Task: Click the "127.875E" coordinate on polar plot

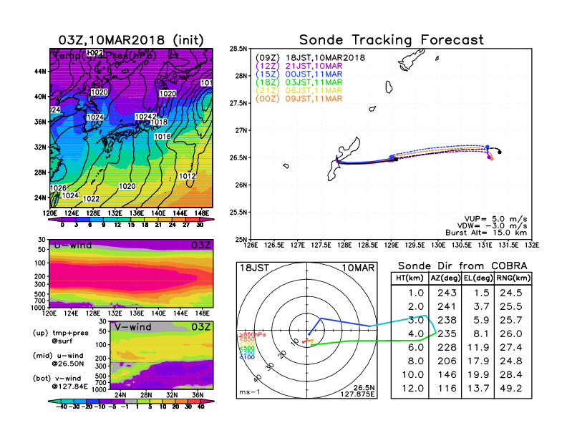Action: [357, 394]
